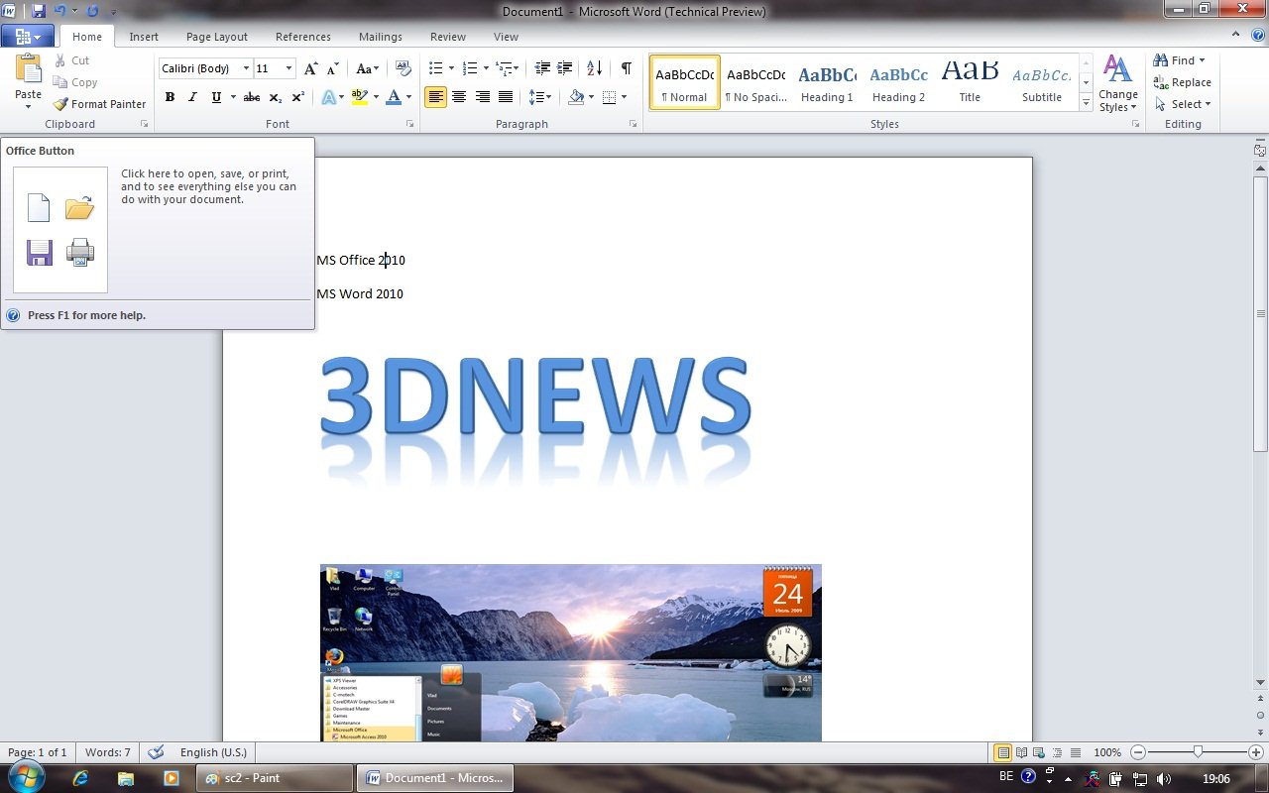This screenshot has height=793, width=1269.
Task: Click the Change Styles button
Action: tap(1118, 83)
